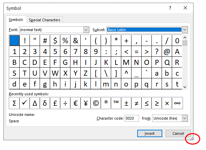Click the Cancel button

(x=178, y=133)
